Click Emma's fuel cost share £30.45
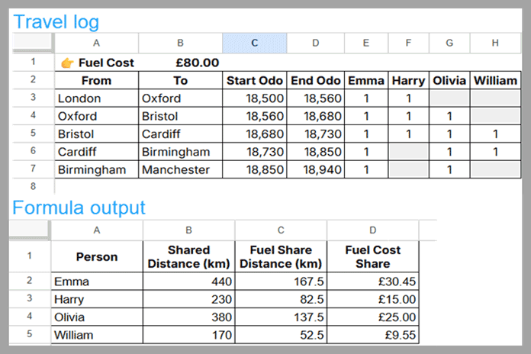 coord(373,282)
